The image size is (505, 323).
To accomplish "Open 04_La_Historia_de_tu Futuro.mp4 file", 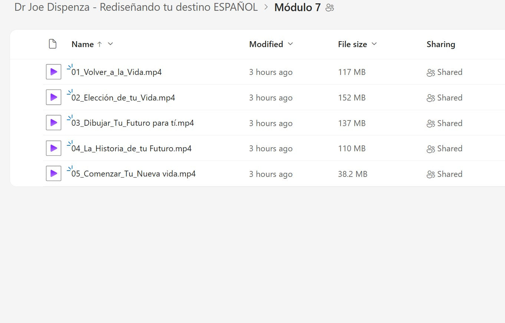I will (131, 149).
